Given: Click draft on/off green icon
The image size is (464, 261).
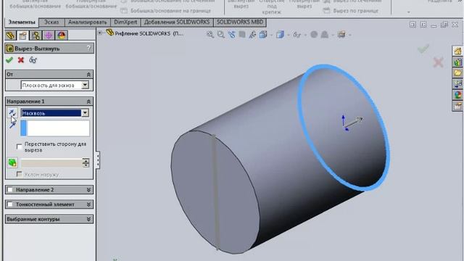Looking at the screenshot, I should tap(12, 162).
